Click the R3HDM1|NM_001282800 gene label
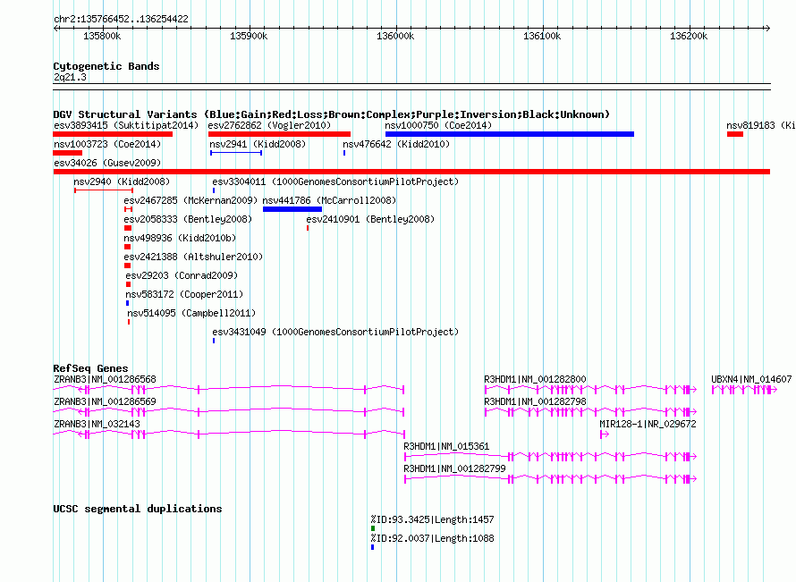 (x=535, y=379)
